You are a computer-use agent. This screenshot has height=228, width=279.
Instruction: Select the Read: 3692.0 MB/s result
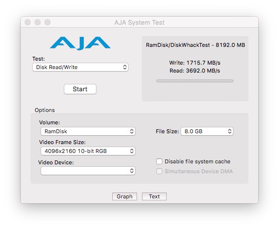(195, 71)
